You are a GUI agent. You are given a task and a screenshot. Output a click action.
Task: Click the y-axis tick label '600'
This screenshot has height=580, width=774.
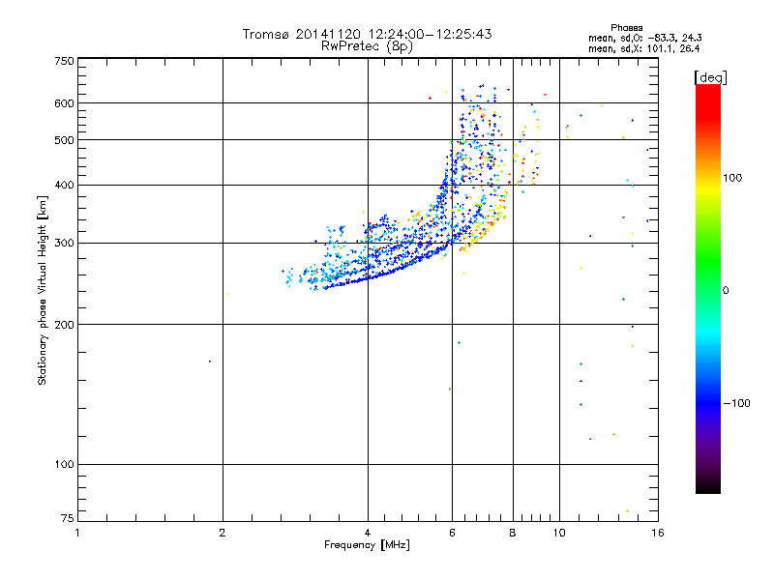pos(64,103)
